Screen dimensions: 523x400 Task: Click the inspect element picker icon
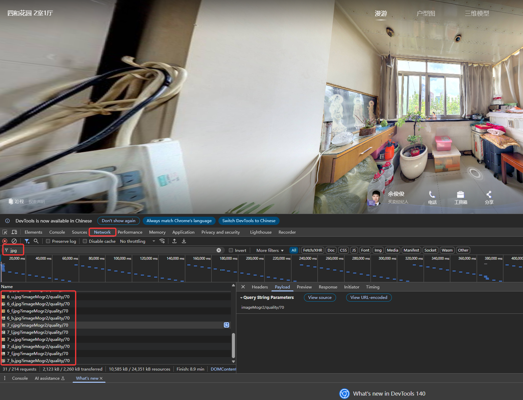(x=5, y=232)
